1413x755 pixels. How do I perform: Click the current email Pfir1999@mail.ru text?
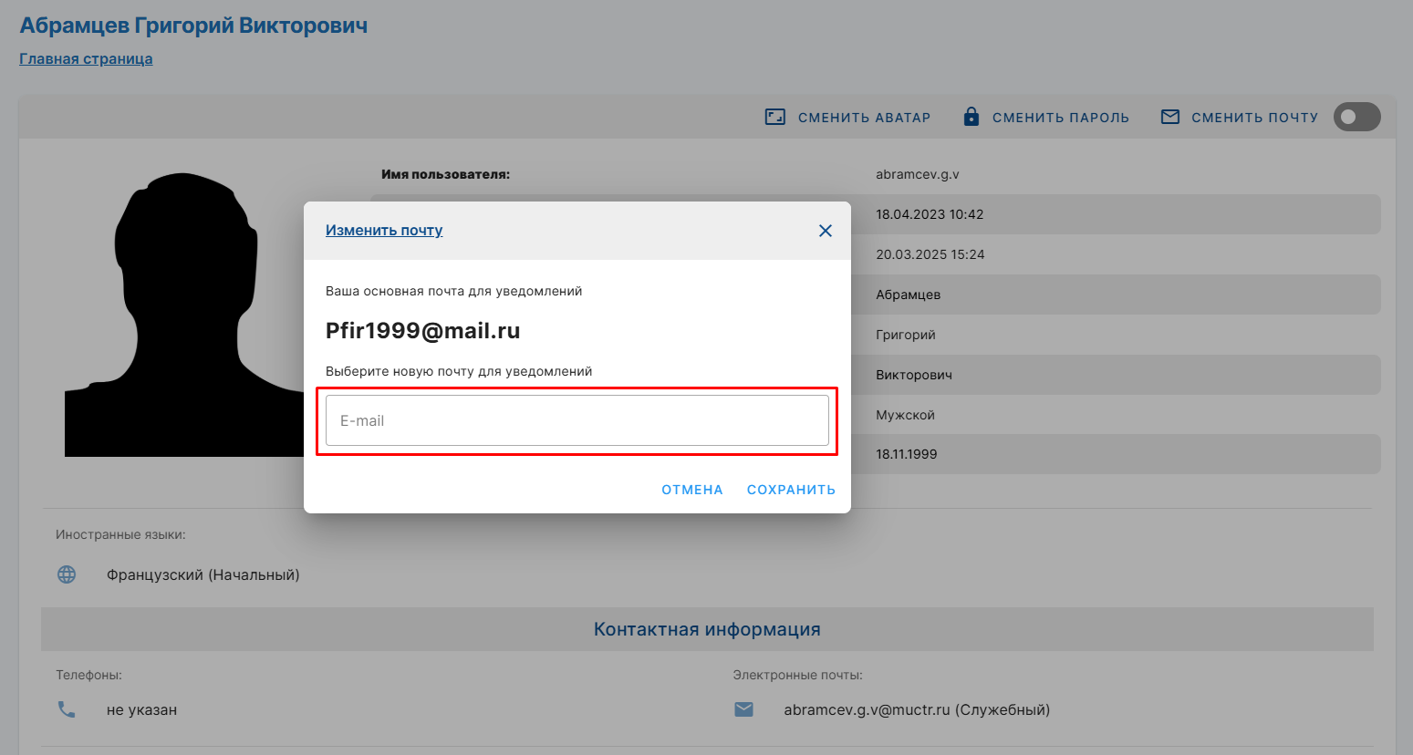click(422, 331)
